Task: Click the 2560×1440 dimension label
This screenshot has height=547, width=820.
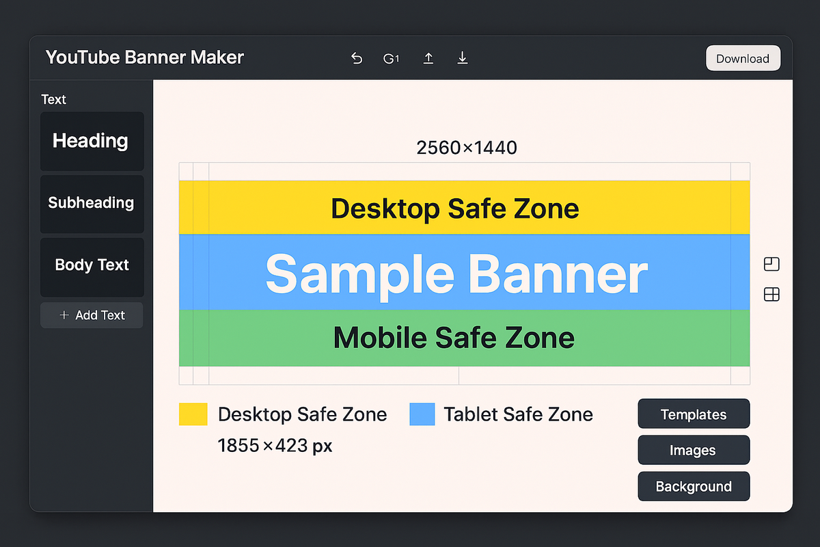Action: 467,147
